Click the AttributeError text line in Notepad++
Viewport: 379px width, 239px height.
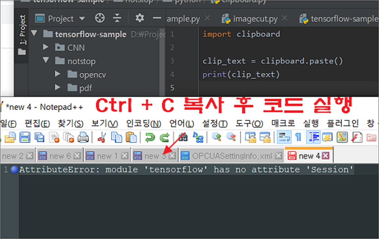186,170
